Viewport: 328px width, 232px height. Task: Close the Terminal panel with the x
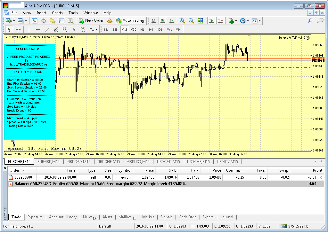[5, 168]
